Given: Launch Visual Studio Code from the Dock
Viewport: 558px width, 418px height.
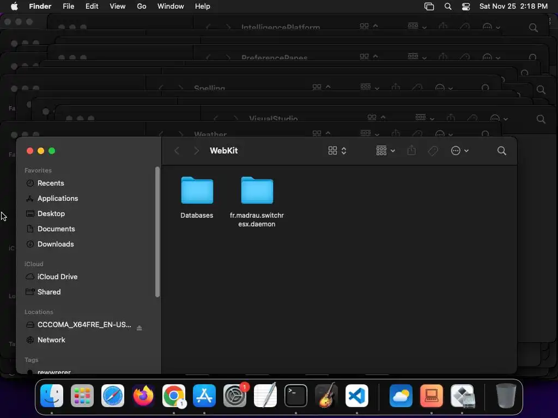Looking at the screenshot, I should pyautogui.click(x=357, y=396).
